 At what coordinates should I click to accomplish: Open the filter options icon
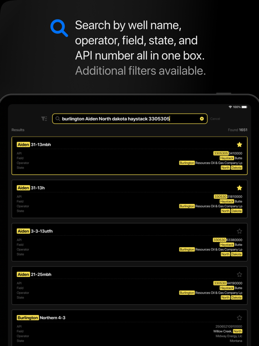[x=44, y=119]
